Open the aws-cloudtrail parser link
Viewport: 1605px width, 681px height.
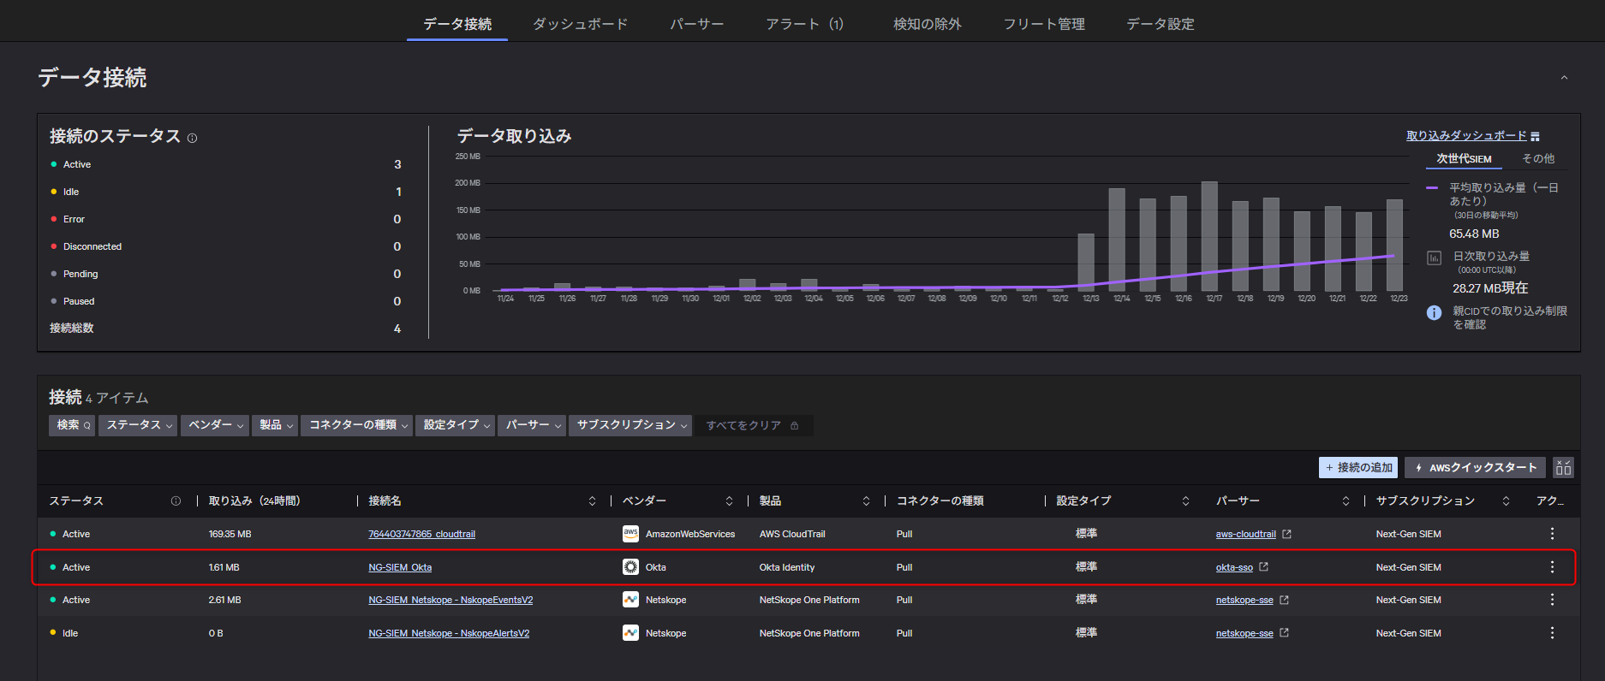point(1245,535)
